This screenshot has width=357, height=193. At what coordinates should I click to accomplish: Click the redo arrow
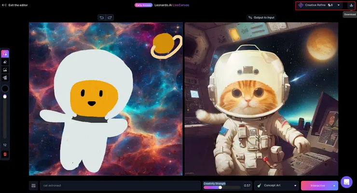coord(110,17)
